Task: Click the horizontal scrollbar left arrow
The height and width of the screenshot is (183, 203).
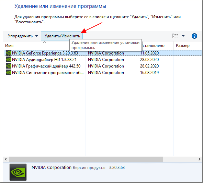Action: point(6,159)
